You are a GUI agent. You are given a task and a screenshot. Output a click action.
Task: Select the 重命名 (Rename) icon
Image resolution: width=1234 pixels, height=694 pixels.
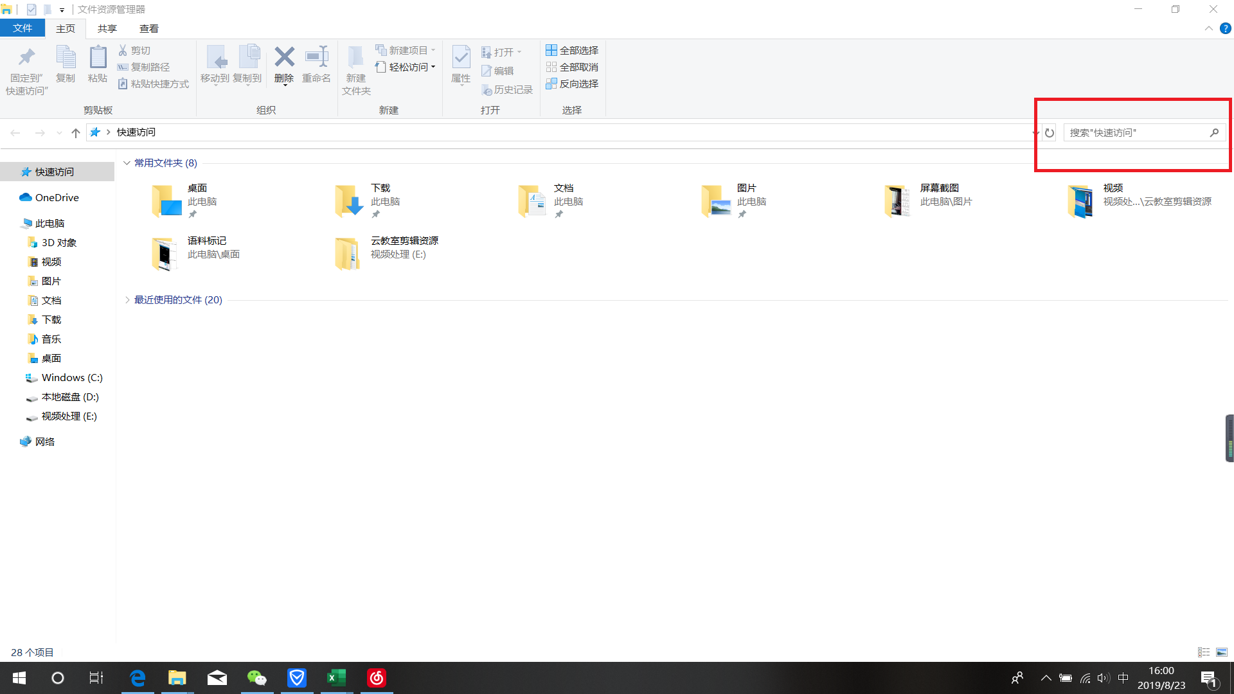pos(316,64)
